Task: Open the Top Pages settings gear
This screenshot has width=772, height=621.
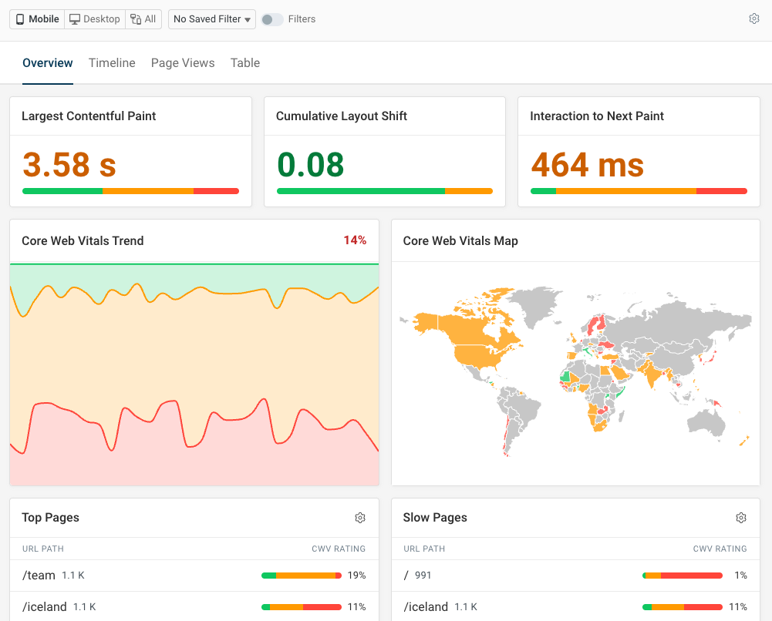Action: (x=360, y=518)
